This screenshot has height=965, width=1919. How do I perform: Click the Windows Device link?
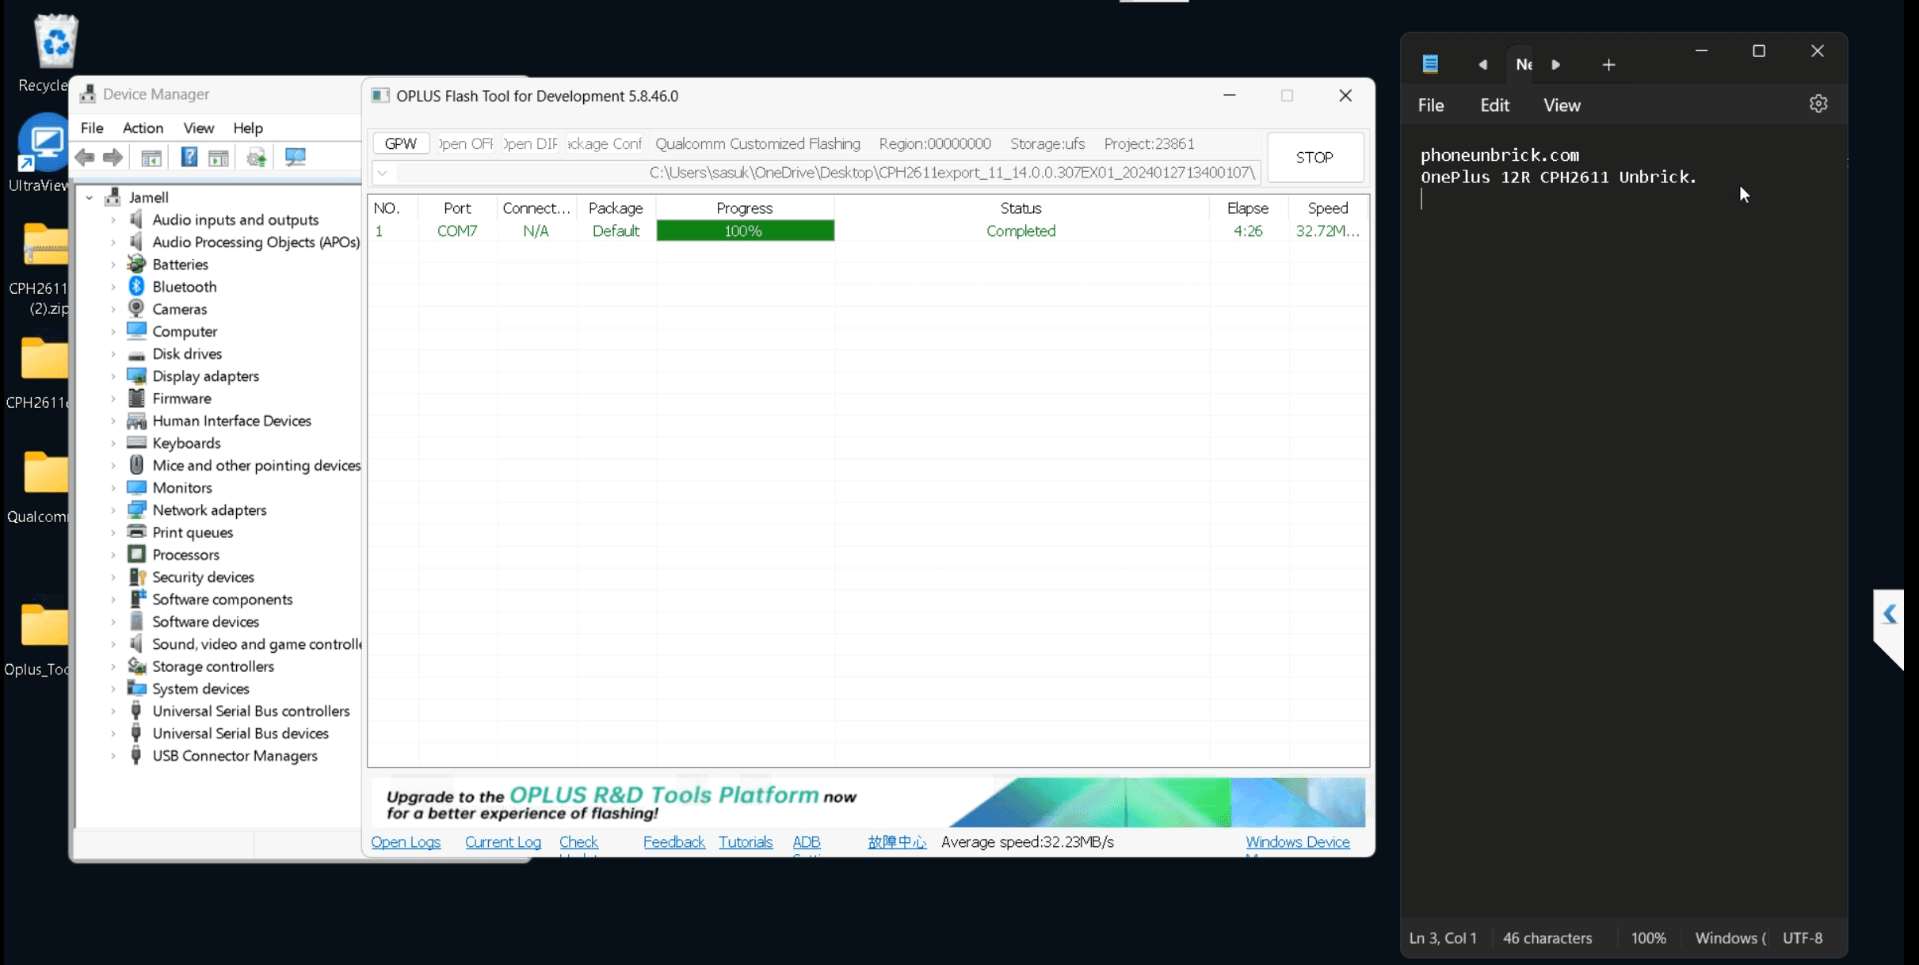pyautogui.click(x=1298, y=841)
